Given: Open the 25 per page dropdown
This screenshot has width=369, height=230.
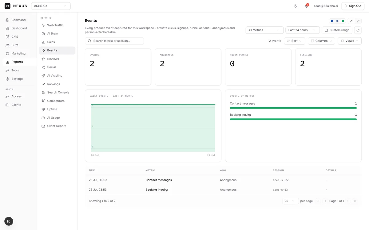Looking at the screenshot, I should (290, 201).
